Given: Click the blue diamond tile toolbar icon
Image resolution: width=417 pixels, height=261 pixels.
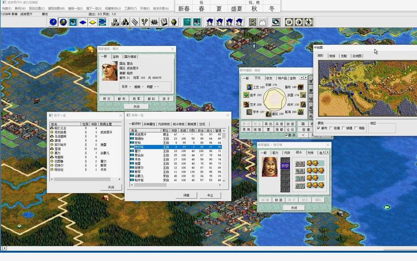Looking at the screenshot, I should 82,22.
